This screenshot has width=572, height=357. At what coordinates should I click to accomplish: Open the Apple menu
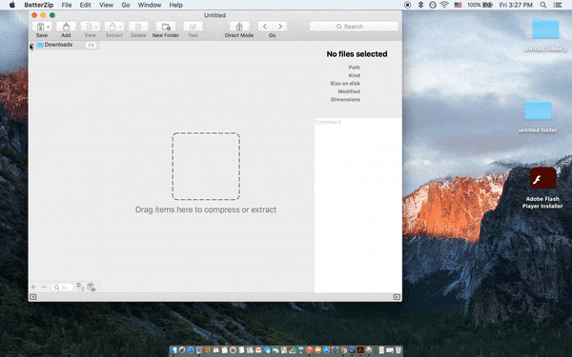coord(12,5)
